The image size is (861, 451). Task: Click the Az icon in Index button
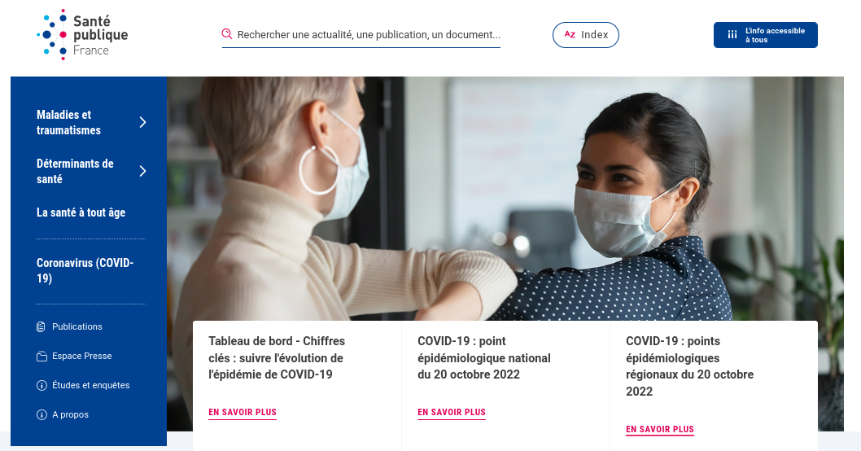click(570, 35)
